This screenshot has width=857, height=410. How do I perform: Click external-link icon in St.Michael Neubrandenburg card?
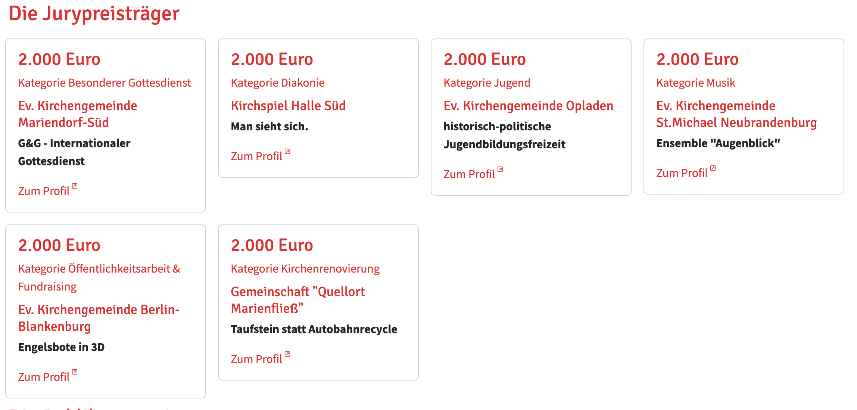pyautogui.click(x=713, y=168)
